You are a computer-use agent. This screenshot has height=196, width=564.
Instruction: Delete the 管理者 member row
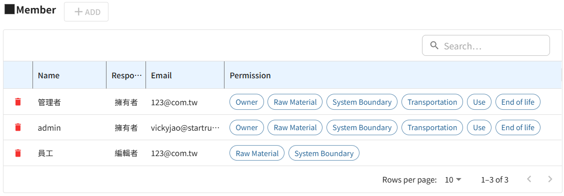pyautogui.click(x=18, y=102)
